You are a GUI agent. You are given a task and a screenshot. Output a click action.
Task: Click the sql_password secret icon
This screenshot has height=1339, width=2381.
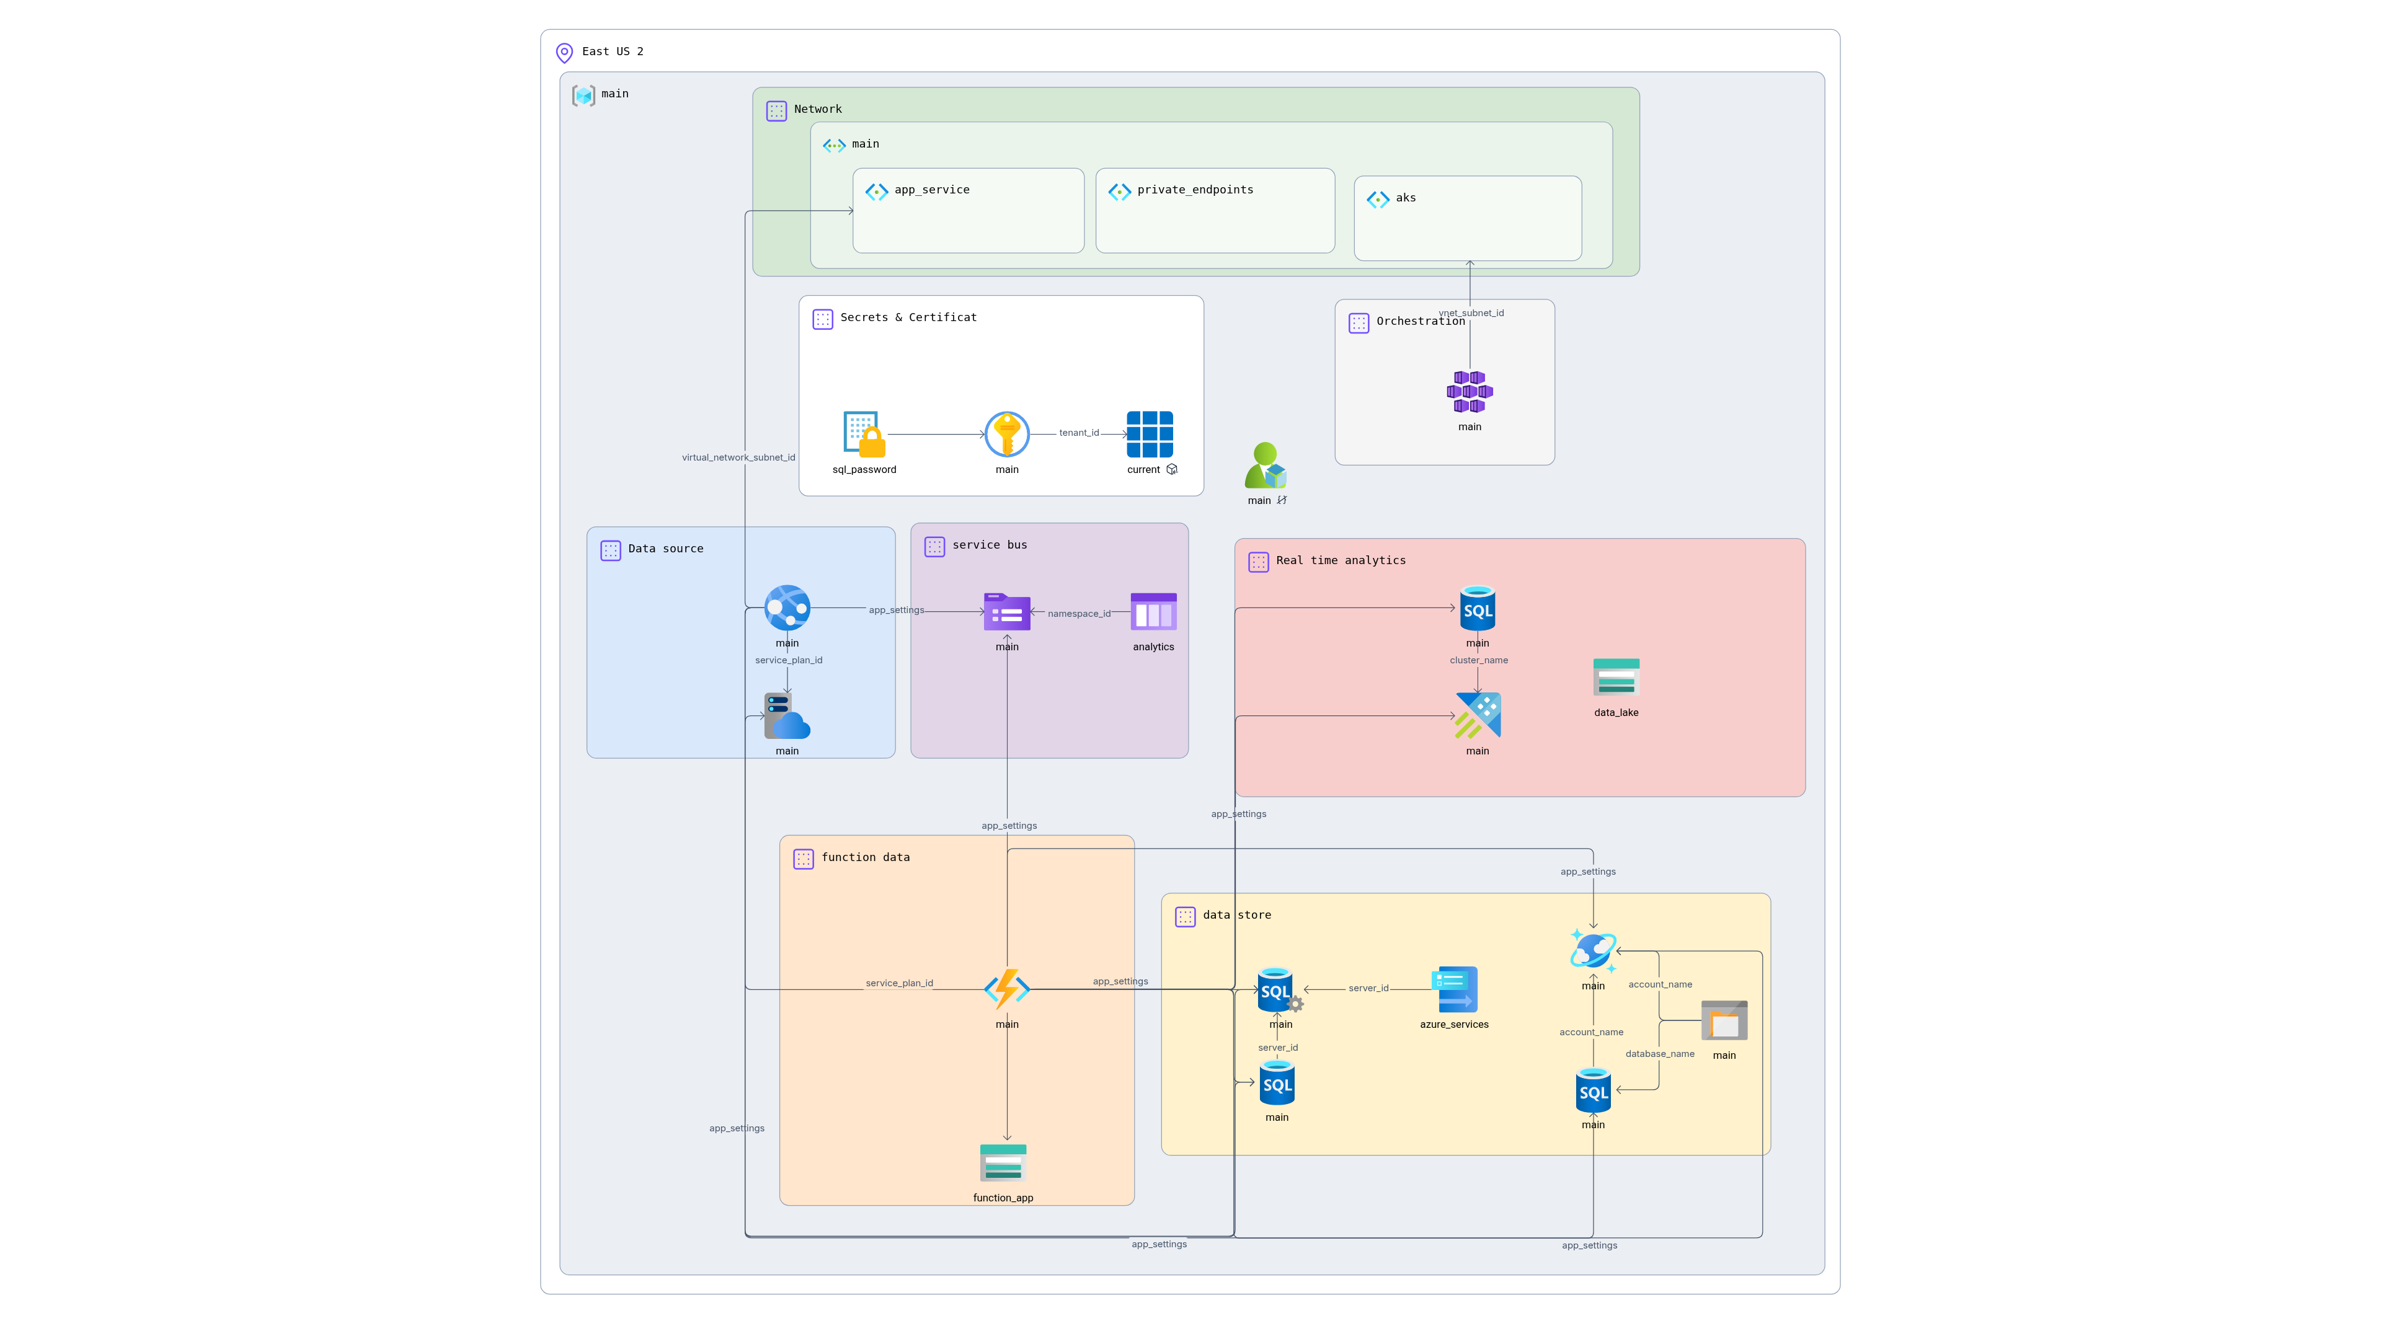click(x=864, y=435)
